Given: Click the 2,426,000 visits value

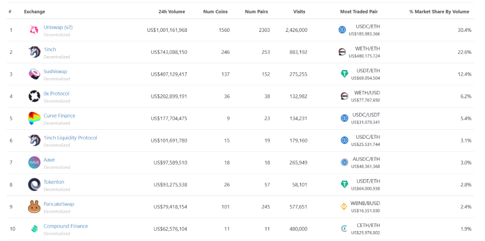Looking at the screenshot, I should coord(297,30).
